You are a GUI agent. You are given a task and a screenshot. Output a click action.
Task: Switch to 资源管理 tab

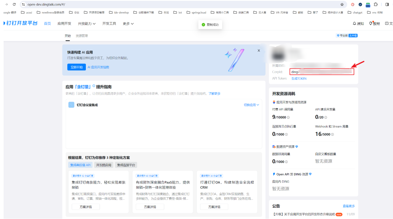82,36
